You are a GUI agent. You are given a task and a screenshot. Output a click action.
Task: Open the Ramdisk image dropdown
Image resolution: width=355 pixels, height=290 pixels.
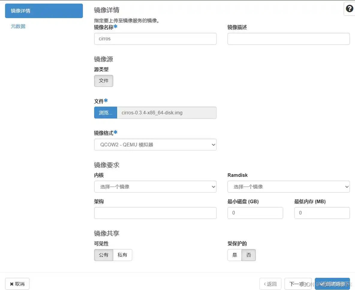tap(288, 187)
